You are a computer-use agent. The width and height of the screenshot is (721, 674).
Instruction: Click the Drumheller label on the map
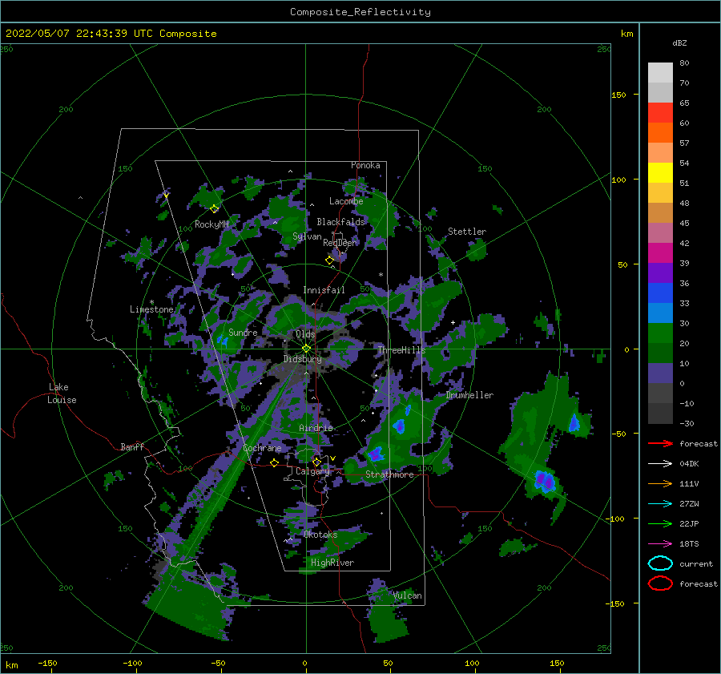coord(469,395)
